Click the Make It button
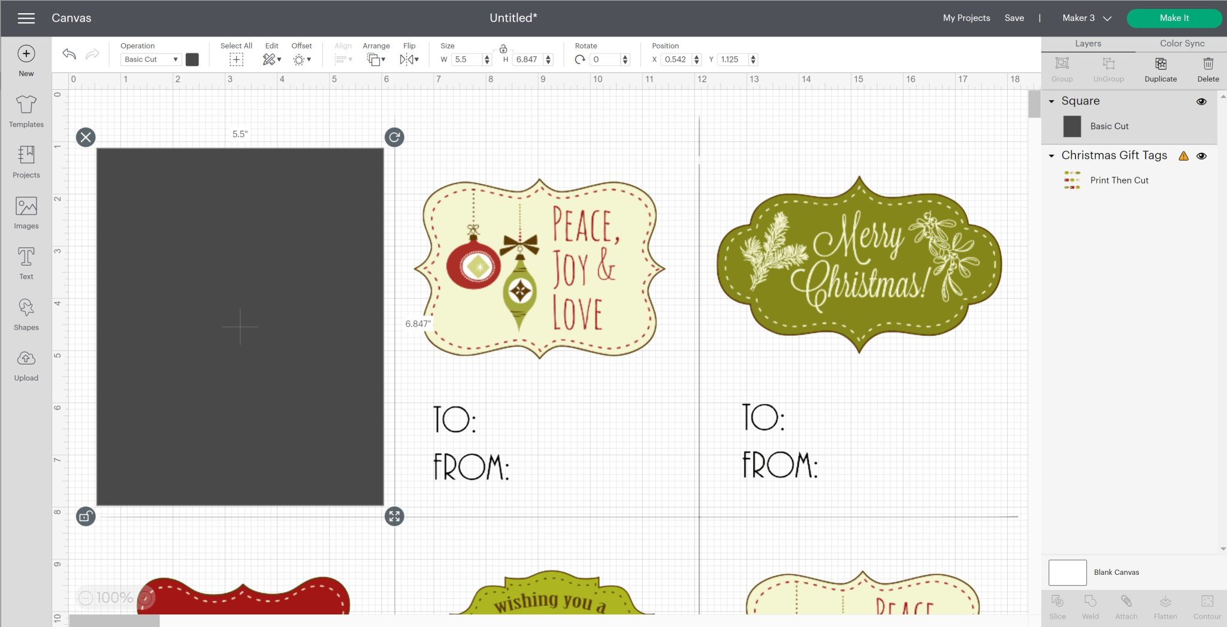The width and height of the screenshot is (1227, 627). pyautogui.click(x=1174, y=18)
